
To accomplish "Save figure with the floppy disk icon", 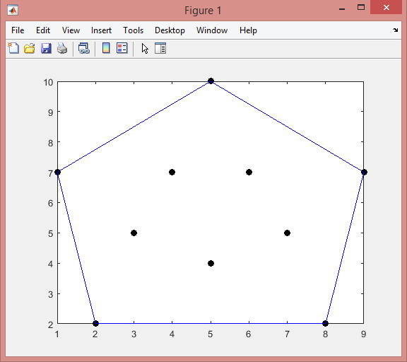I will pyautogui.click(x=46, y=48).
